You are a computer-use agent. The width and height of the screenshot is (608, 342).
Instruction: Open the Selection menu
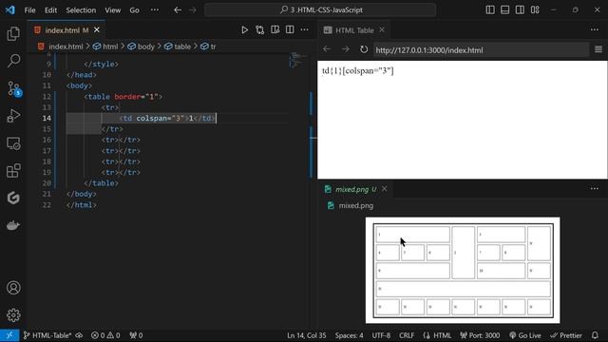click(81, 10)
